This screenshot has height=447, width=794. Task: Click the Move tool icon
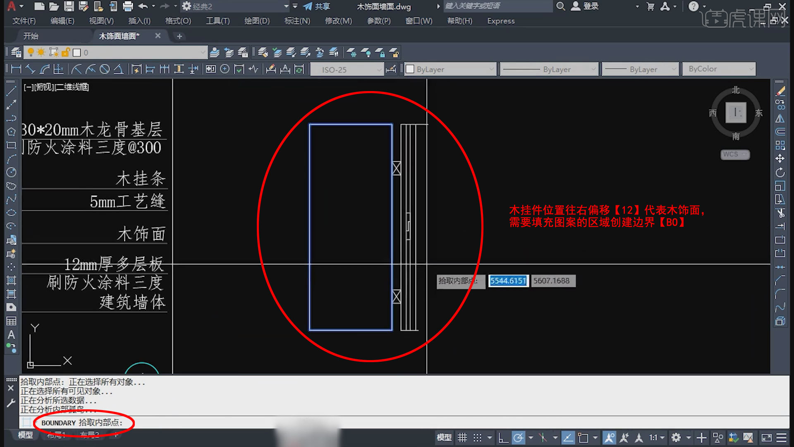pos(780,159)
